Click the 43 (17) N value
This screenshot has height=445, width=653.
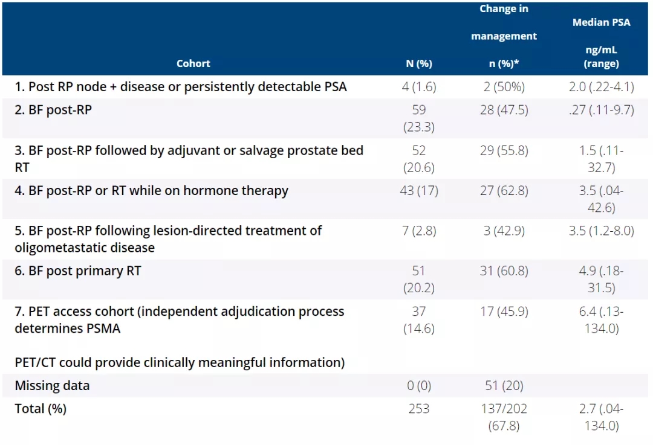point(418,191)
